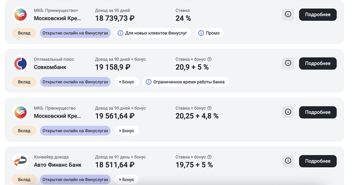Open Подробнее for МКБ. Преимущество+ deposit

[x=318, y=15]
